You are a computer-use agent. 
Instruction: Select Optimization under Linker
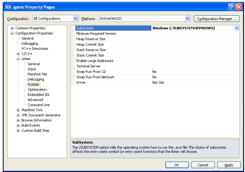tap(37, 89)
